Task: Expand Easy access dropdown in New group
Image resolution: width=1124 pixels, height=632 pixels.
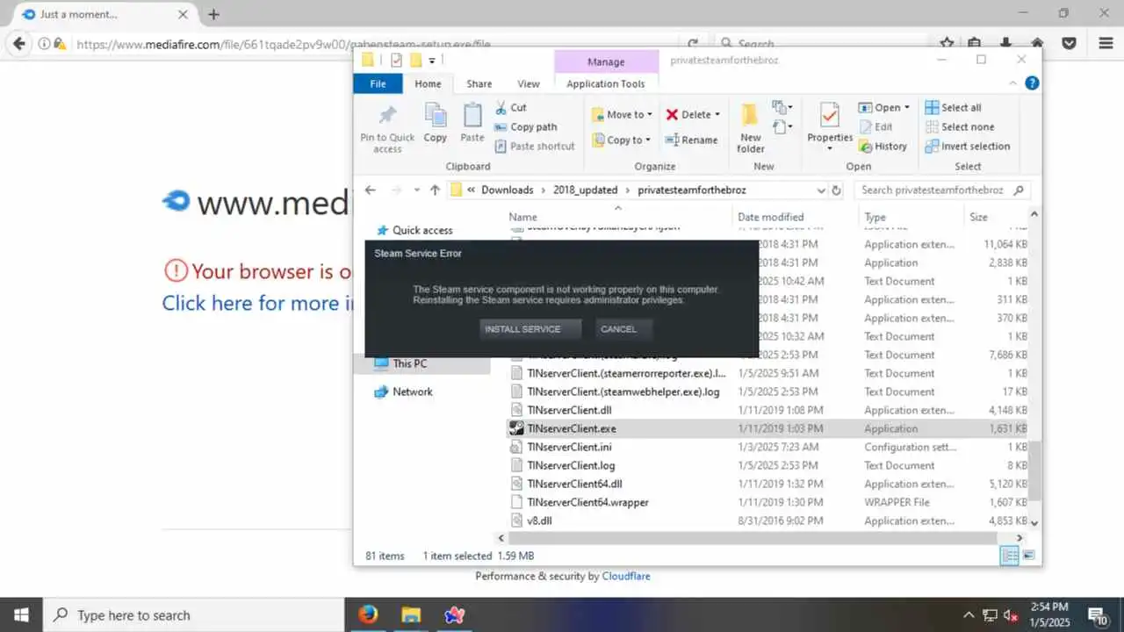Action: (782, 128)
